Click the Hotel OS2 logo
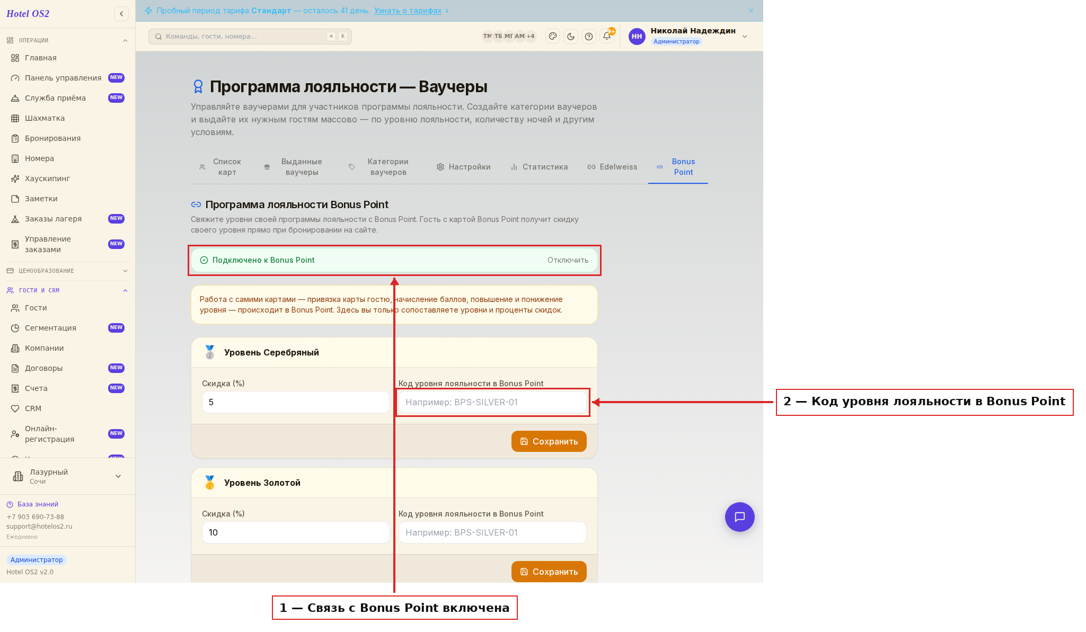 tap(28, 14)
